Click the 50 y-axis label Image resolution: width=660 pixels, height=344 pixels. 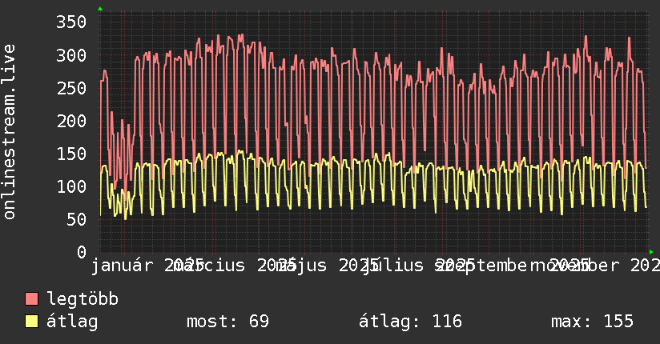click(76, 219)
